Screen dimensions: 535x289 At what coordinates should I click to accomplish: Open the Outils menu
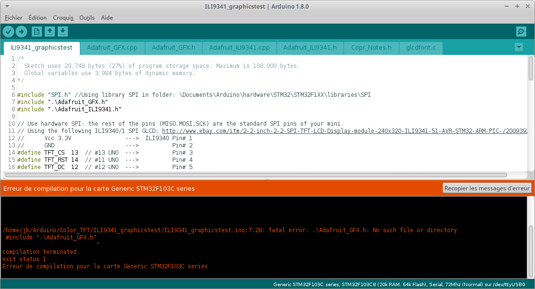(x=87, y=18)
